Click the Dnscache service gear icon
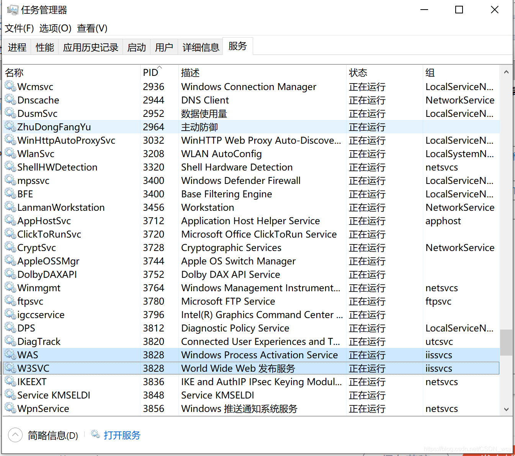 tap(10, 99)
